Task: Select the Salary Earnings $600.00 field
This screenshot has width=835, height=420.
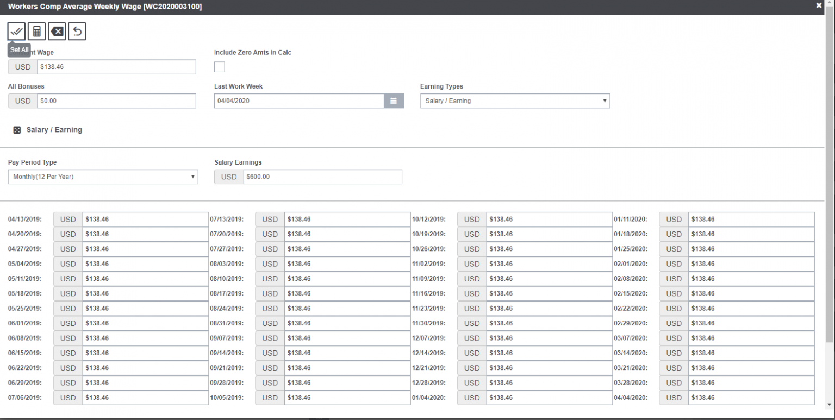Action: (x=322, y=177)
